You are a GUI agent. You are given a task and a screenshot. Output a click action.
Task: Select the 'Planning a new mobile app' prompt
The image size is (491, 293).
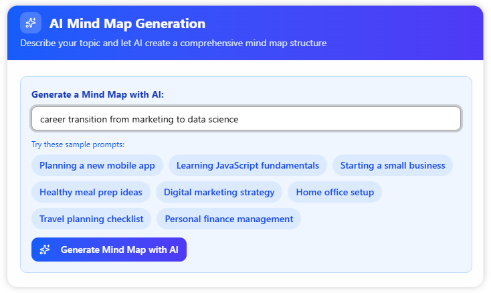(97, 165)
